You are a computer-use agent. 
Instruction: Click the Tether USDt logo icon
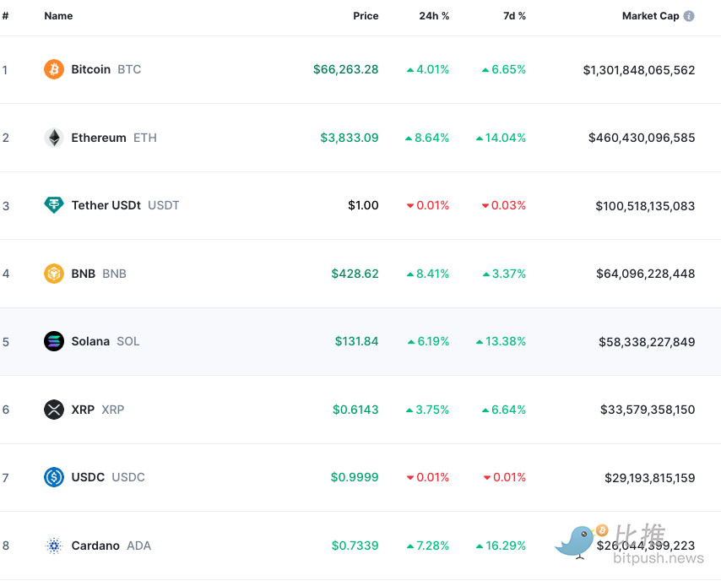[x=54, y=205]
